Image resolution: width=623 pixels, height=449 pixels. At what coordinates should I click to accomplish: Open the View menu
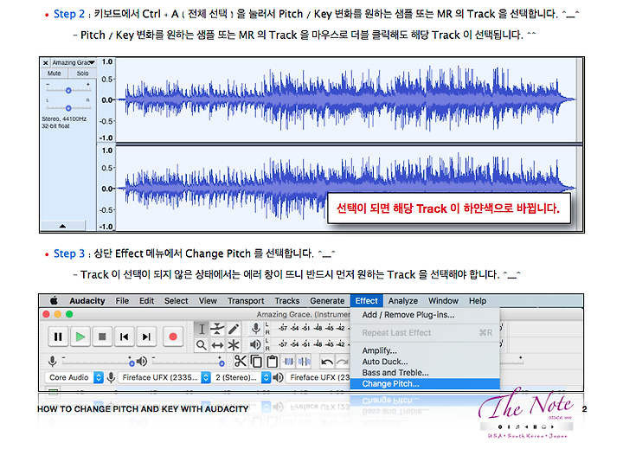(x=208, y=301)
